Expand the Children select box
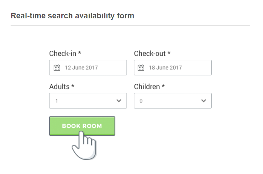This screenshot has height=174, width=263. [x=173, y=101]
